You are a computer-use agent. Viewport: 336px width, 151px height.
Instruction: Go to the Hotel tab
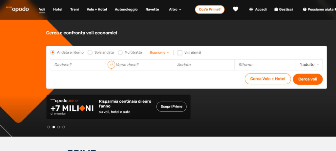tap(58, 9)
